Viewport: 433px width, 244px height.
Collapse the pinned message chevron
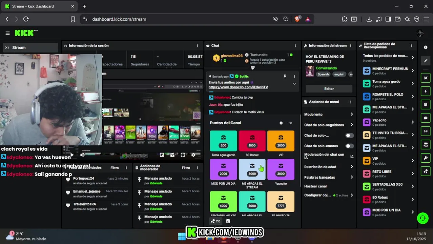click(x=294, y=84)
